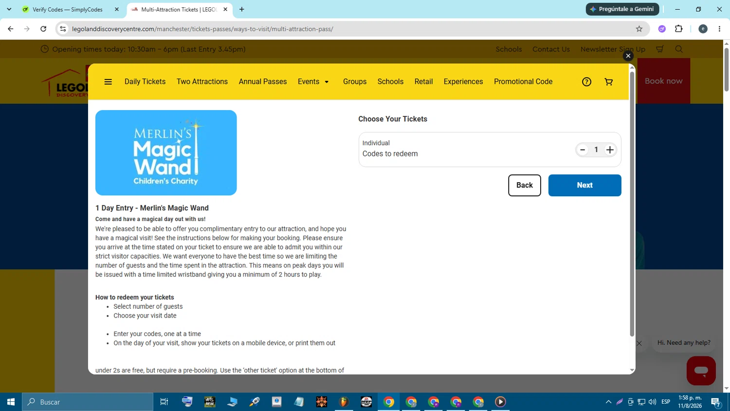
Task: Close the Multi-Attraction Tickets tab
Action: 225,10
